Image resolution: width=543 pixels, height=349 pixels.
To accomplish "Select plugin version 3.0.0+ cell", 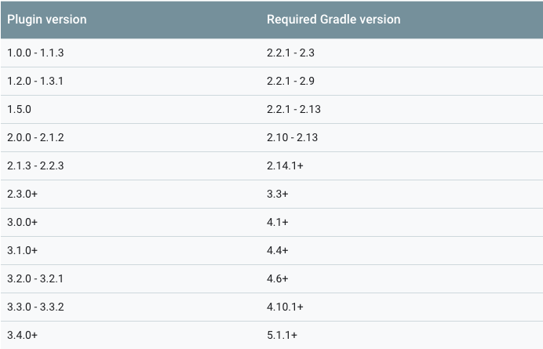I will [x=22, y=222].
